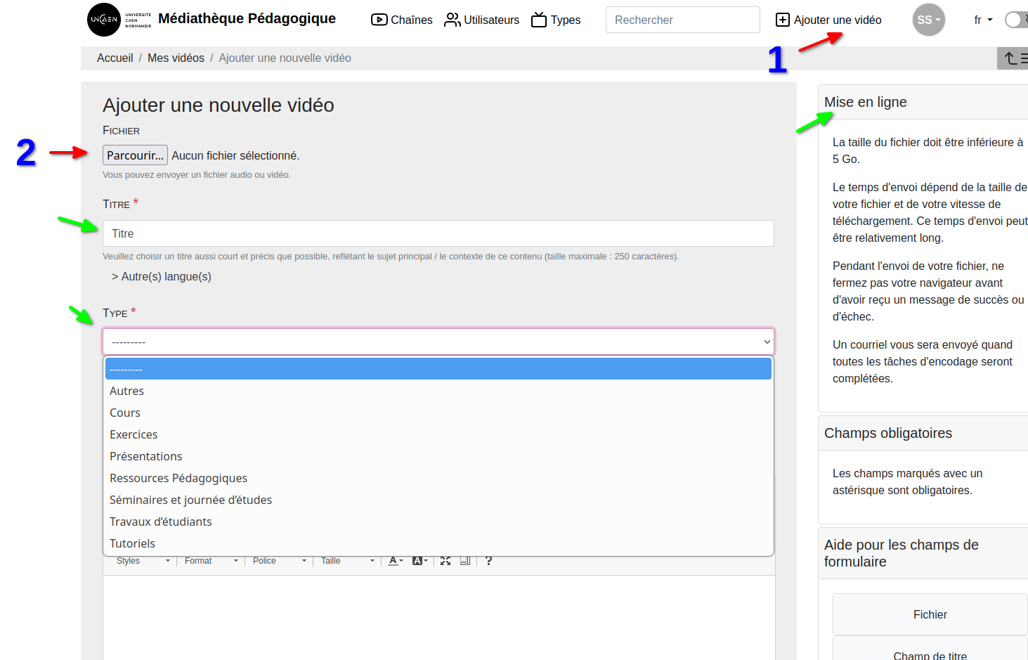
Task: Open the fr language dropdown
Action: point(982,20)
